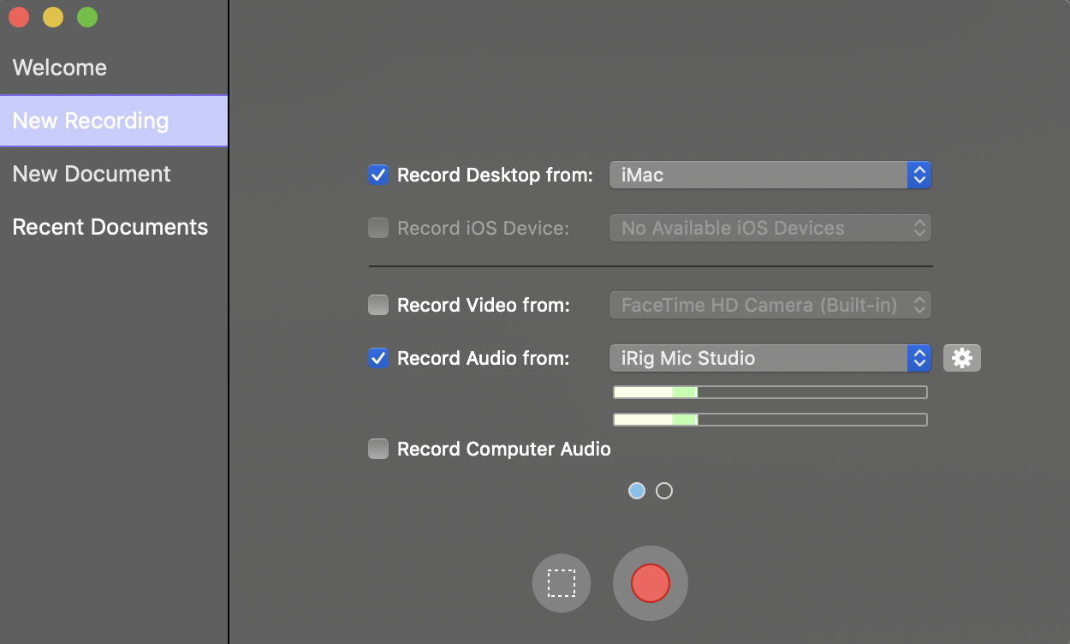Enable the Record iOS Device checkbox
This screenshot has height=644, width=1070.
[377, 228]
